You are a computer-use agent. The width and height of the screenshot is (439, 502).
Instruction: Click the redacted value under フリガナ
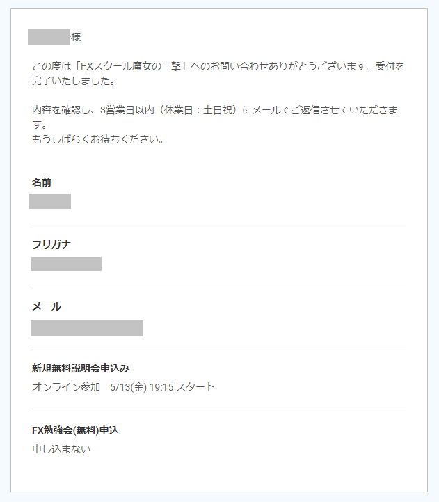pyautogui.click(x=66, y=264)
